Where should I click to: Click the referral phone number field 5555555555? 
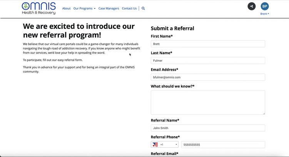[x=223, y=145]
